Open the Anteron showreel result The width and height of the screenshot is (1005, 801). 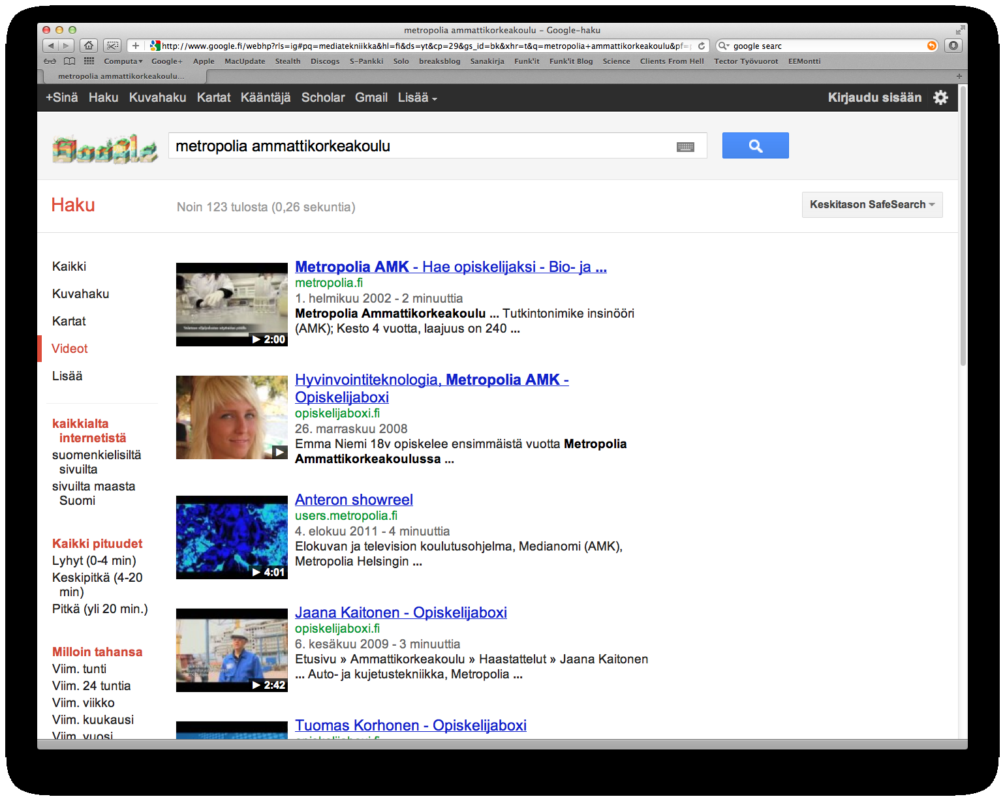pyautogui.click(x=354, y=500)
